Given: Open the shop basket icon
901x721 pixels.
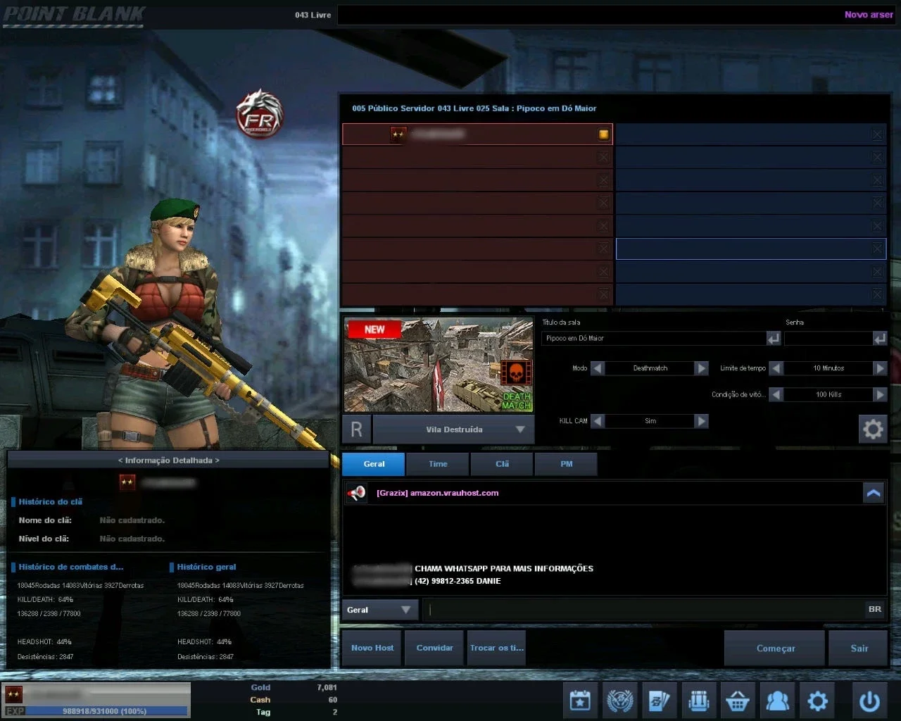Looking at the screenshot, I should (738, 701).
